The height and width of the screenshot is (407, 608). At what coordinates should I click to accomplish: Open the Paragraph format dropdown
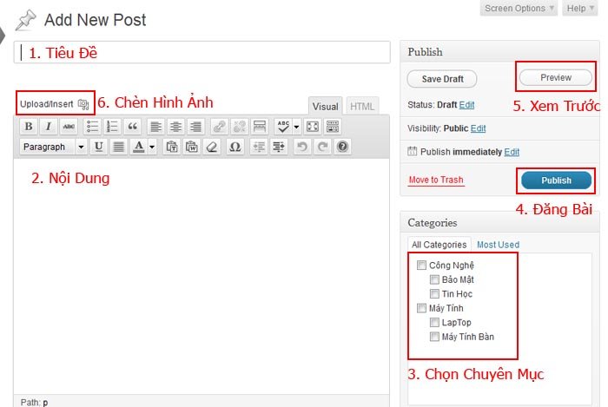tap(53, 147)
